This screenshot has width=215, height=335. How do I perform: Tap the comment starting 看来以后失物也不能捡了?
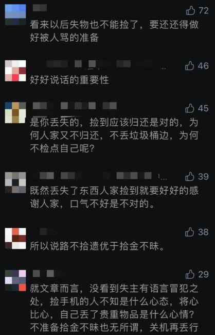pyautogui.click(x=114, y=31)
